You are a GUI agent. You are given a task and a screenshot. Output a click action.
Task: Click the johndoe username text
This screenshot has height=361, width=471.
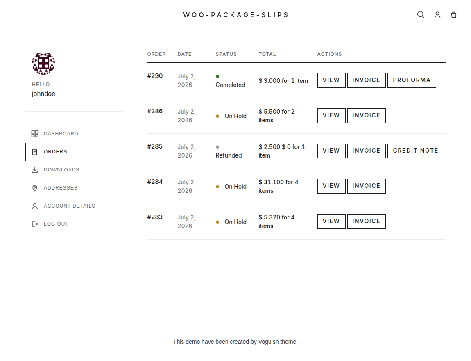[x=43, y=94]
